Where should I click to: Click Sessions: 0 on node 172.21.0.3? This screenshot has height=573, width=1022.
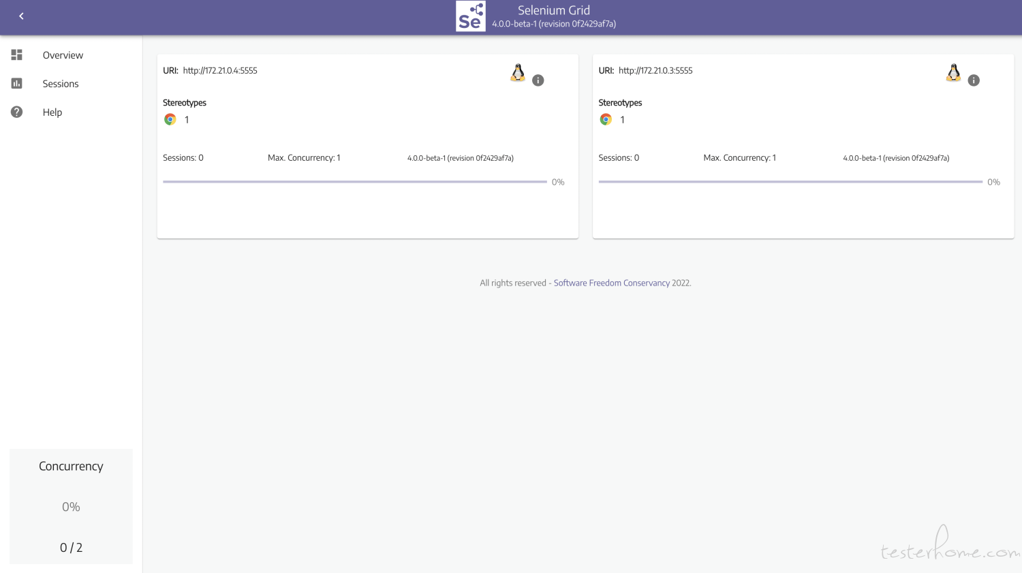619,158
